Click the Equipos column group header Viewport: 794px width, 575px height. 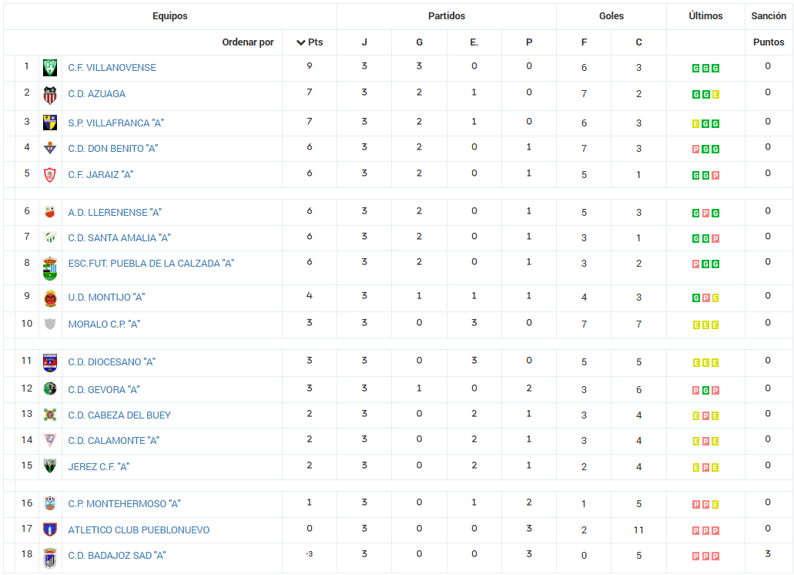(x=169, y=15)
